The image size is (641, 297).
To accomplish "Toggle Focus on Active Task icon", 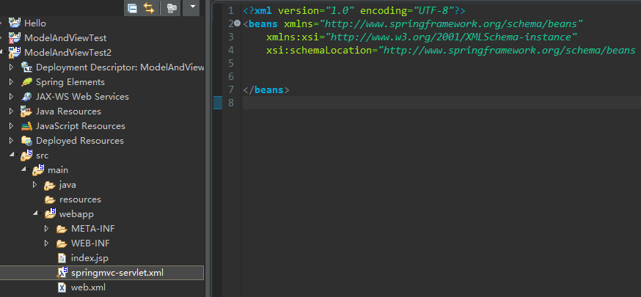I will point(172,8).
